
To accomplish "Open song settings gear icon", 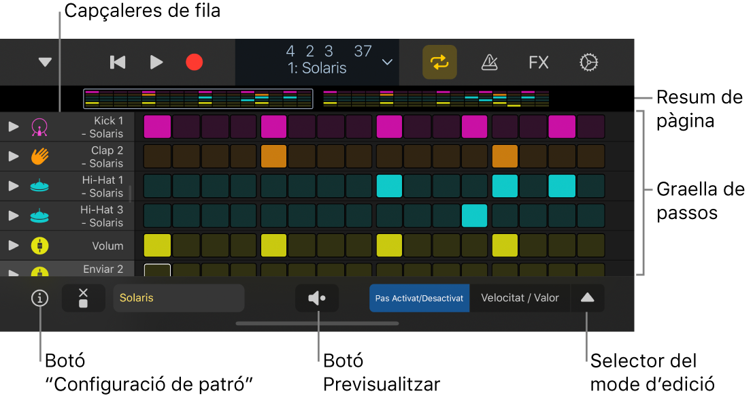I will click(x=589, y=63).
